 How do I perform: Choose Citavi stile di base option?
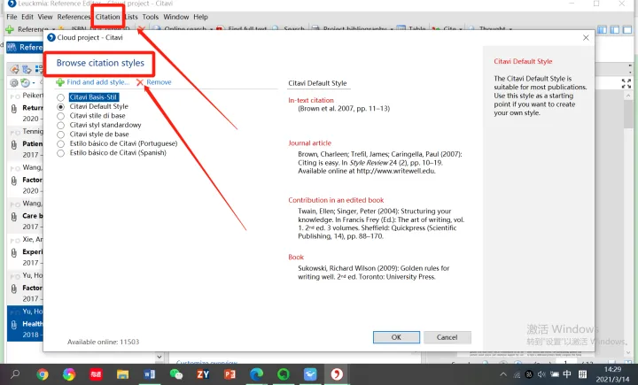(x=60, y=116)
